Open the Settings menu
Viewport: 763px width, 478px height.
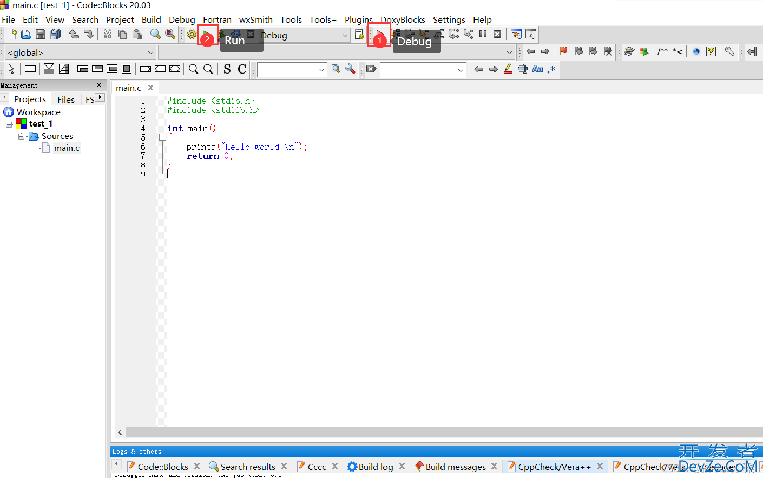tap(449, 19)
